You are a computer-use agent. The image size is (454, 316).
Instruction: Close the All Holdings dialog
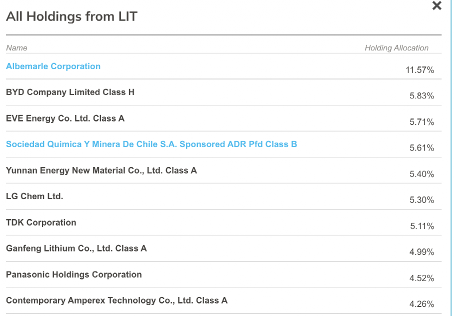click(x=436, y=6)
